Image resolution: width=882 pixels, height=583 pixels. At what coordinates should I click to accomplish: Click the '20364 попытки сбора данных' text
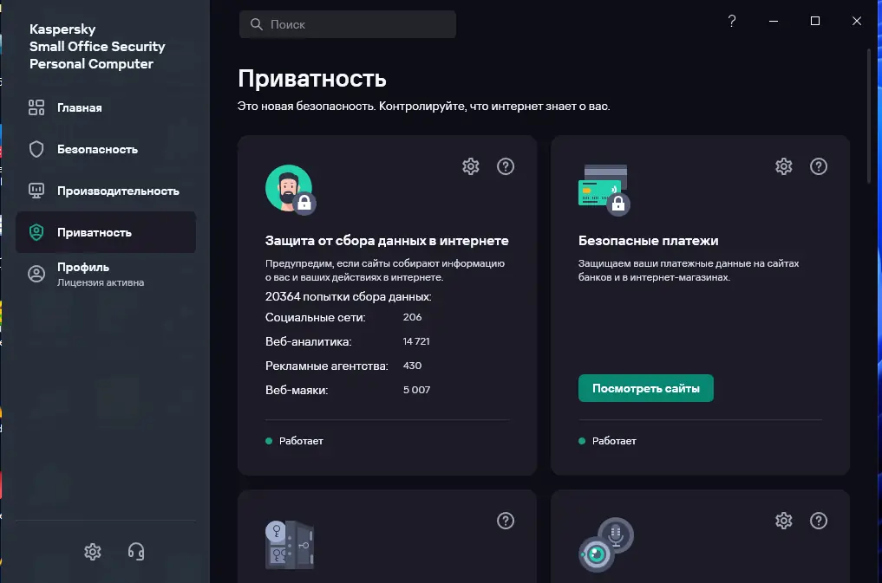[x=348, y=296]
